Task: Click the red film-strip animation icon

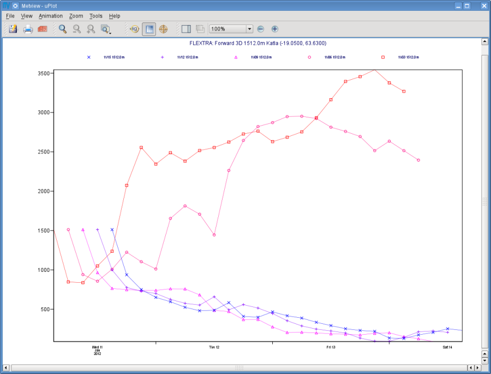Action: click(x=43, y=29)
